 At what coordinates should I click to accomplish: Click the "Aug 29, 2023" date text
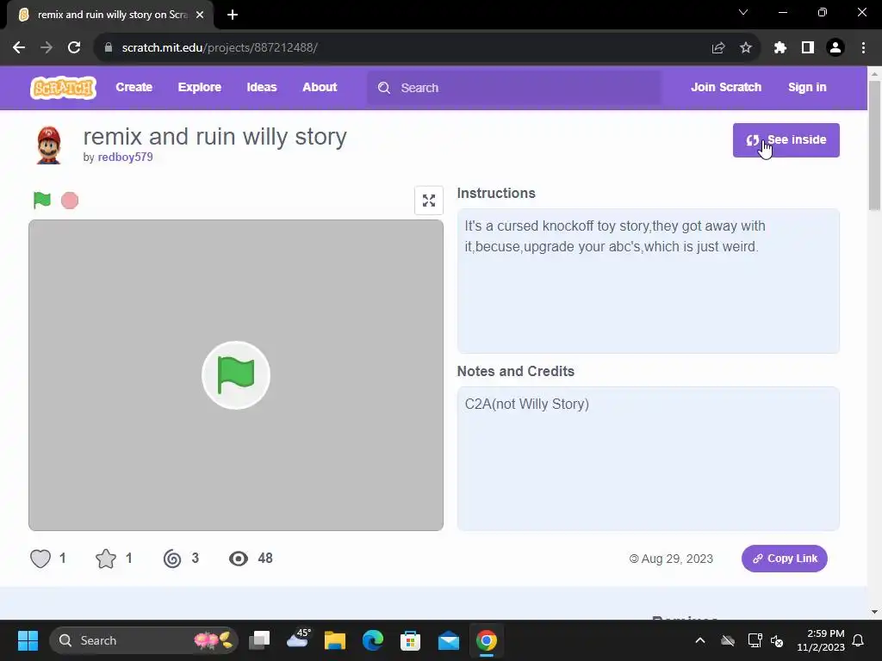(677, 559)
